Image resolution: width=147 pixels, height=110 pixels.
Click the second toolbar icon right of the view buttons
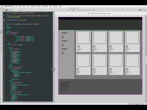22,10
